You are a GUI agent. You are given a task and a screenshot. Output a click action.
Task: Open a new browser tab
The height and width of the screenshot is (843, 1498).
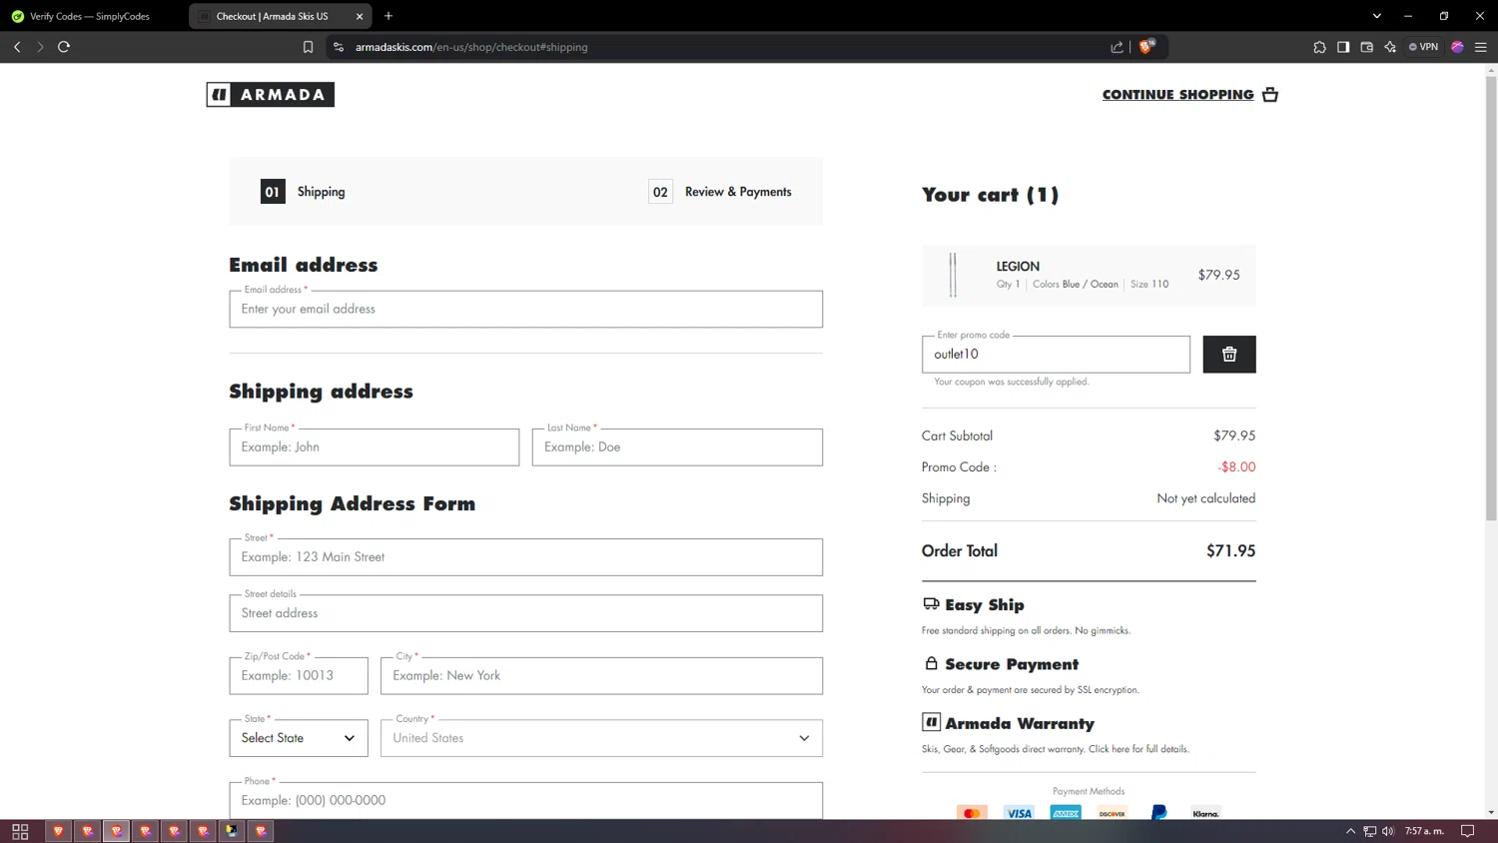tap(388, 16)
